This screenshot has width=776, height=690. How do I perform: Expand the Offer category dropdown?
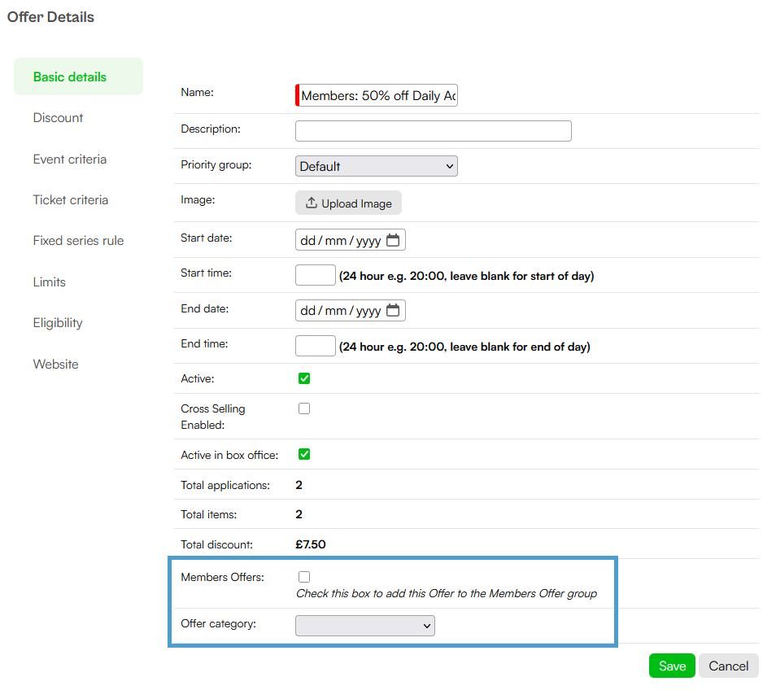(x=365, y=626)
